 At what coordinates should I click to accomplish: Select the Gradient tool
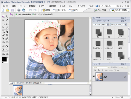pyautogui.click(x=3, y=50)
